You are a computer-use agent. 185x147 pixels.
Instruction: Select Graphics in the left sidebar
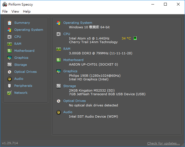point(21,58)
